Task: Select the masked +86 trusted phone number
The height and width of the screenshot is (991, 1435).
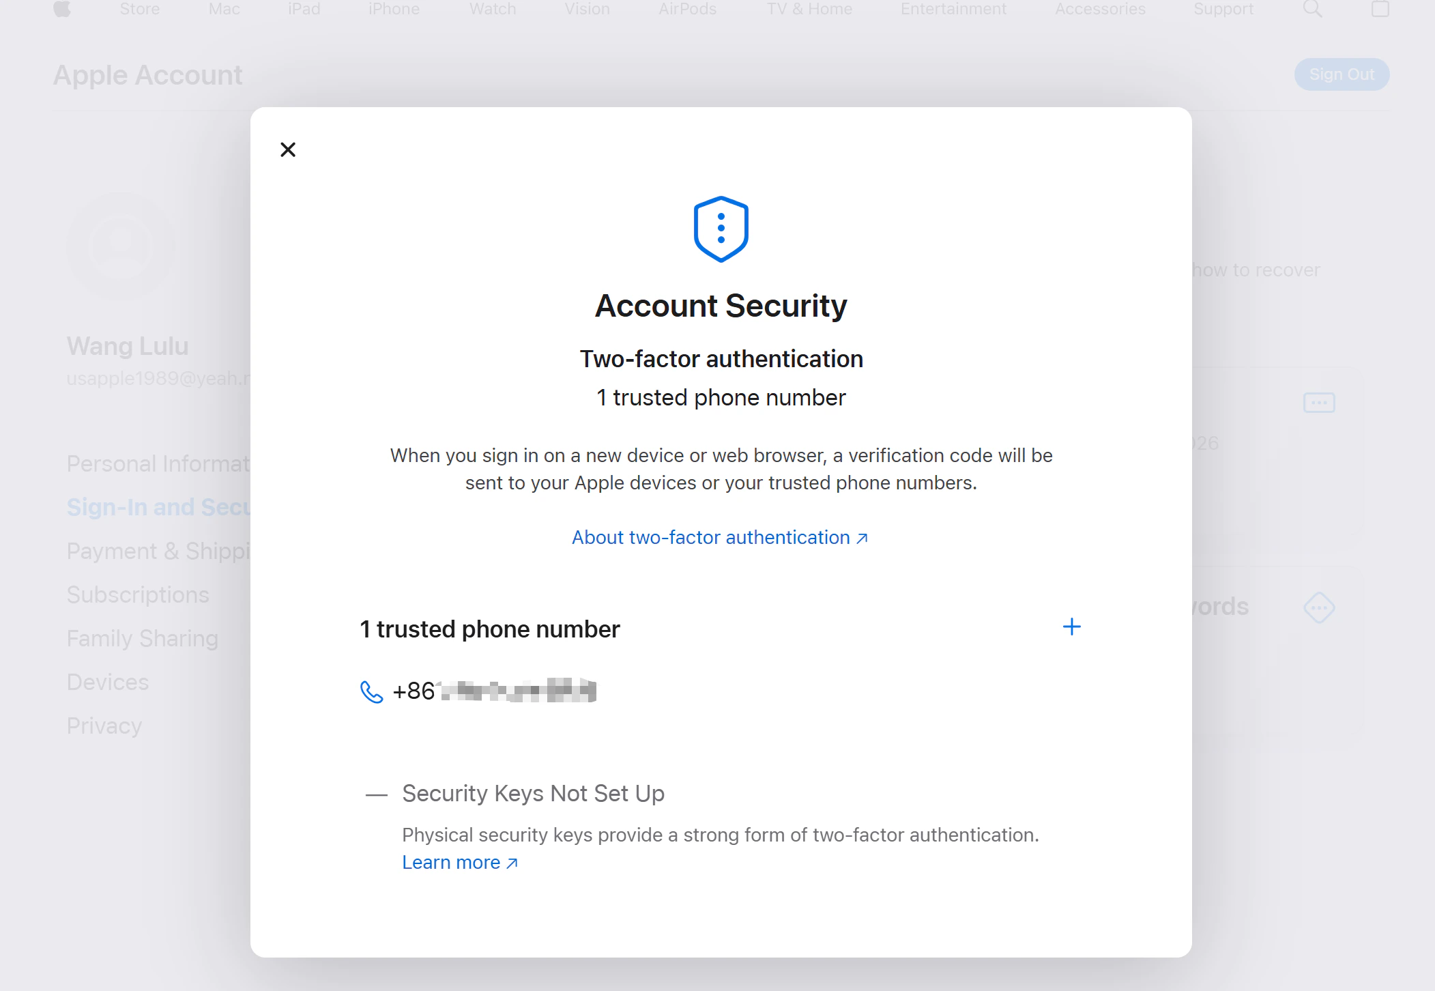Action: pyautogui.click(x=495, y=691)
